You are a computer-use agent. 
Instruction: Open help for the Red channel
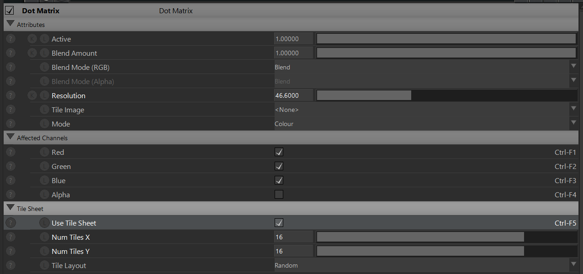(11, 152)
